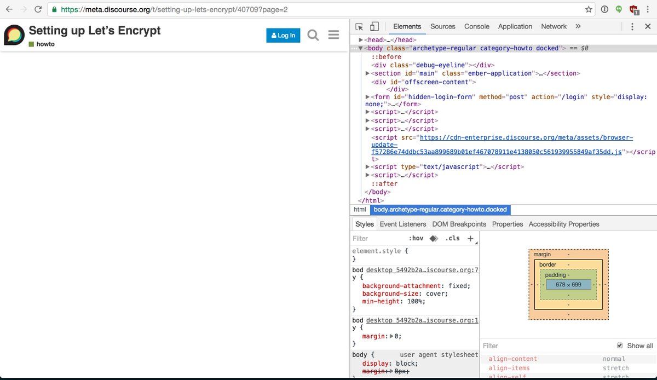Image resolution: width=657 pixels, height=380 pixels.
Task: Toggle the Show all checkbox
Action: tap(620, 346)
